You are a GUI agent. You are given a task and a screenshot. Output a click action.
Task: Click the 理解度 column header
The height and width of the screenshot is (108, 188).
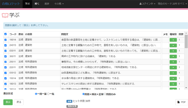point(173,34)
